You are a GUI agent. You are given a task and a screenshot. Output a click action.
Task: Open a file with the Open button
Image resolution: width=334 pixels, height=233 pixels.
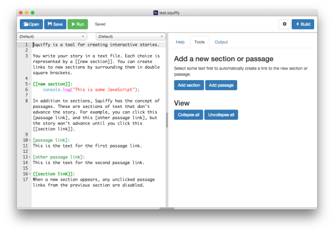31,24
